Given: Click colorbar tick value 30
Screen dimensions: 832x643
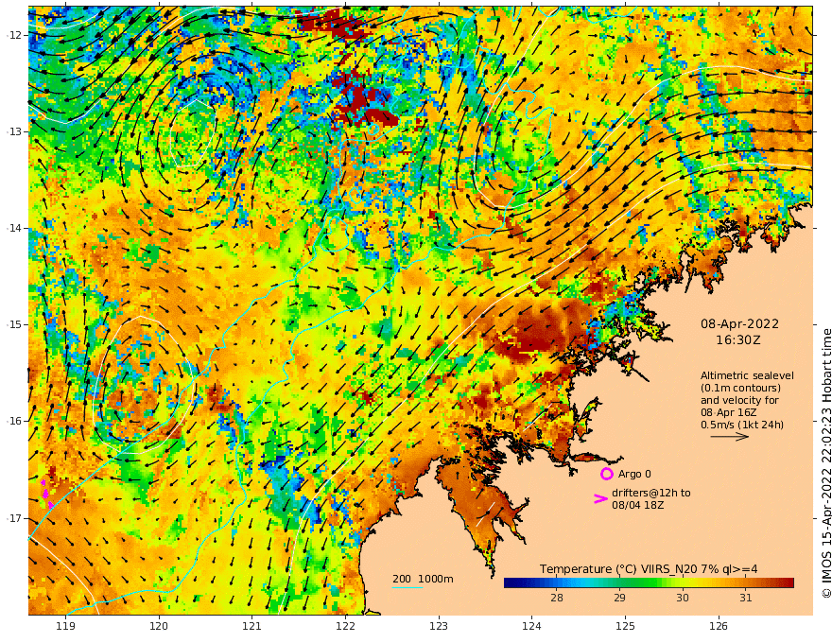Looking at the screenshot, I should [683, 598].
